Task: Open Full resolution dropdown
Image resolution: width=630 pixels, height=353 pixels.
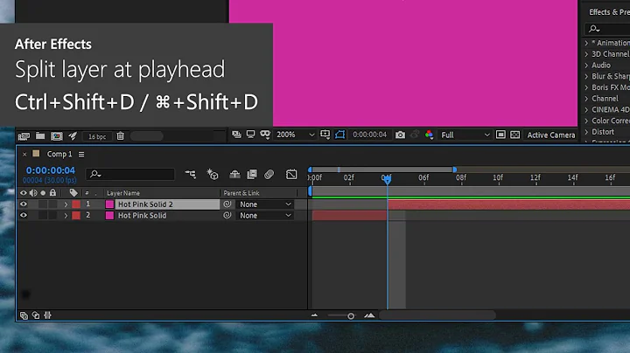Action: (x=465, y=135)
